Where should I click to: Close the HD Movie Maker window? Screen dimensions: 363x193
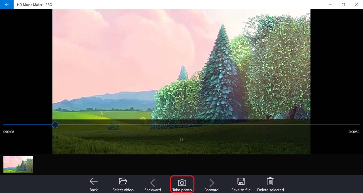tap(356, 5)
